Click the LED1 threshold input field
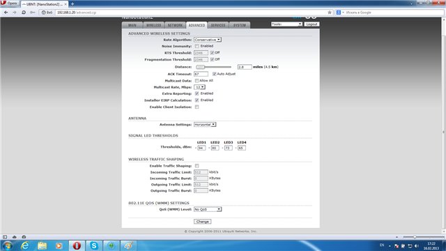This screenshot has height=251, width=446. tap(201, 148)
